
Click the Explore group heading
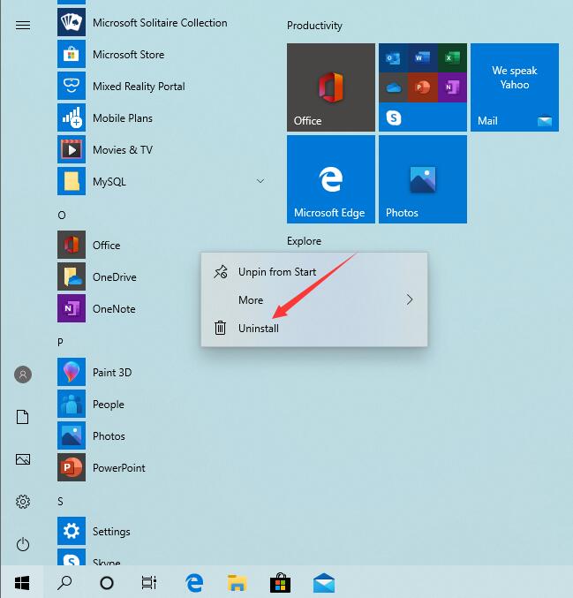coord(304,241)
